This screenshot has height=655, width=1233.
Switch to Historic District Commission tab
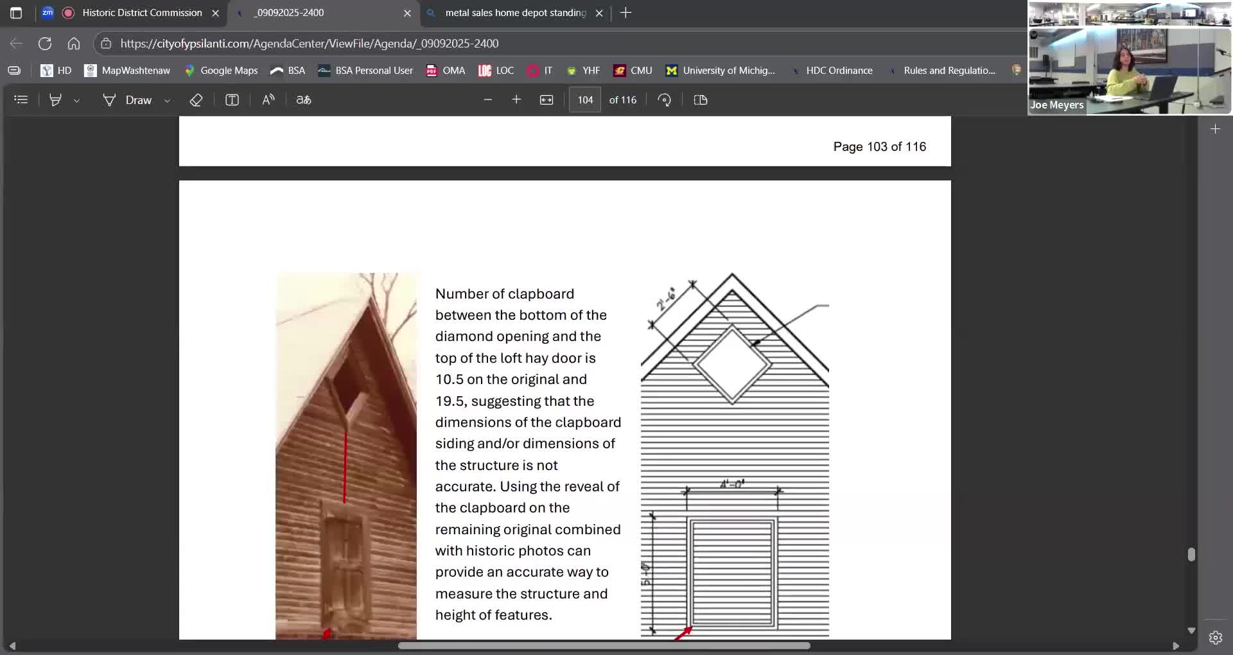pos(141,13)
